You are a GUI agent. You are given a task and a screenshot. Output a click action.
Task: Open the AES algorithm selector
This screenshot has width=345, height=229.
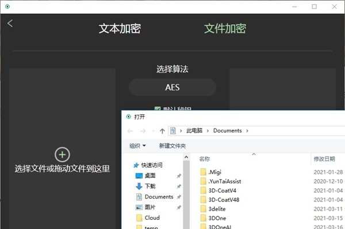172,87
